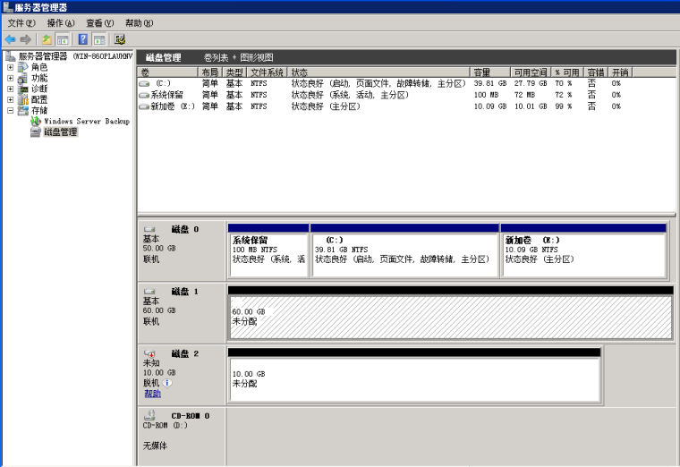Viewport: 680px width, 467px height.
Task: Select the 磁盘管理 tree item
Action: pos(61,132)
